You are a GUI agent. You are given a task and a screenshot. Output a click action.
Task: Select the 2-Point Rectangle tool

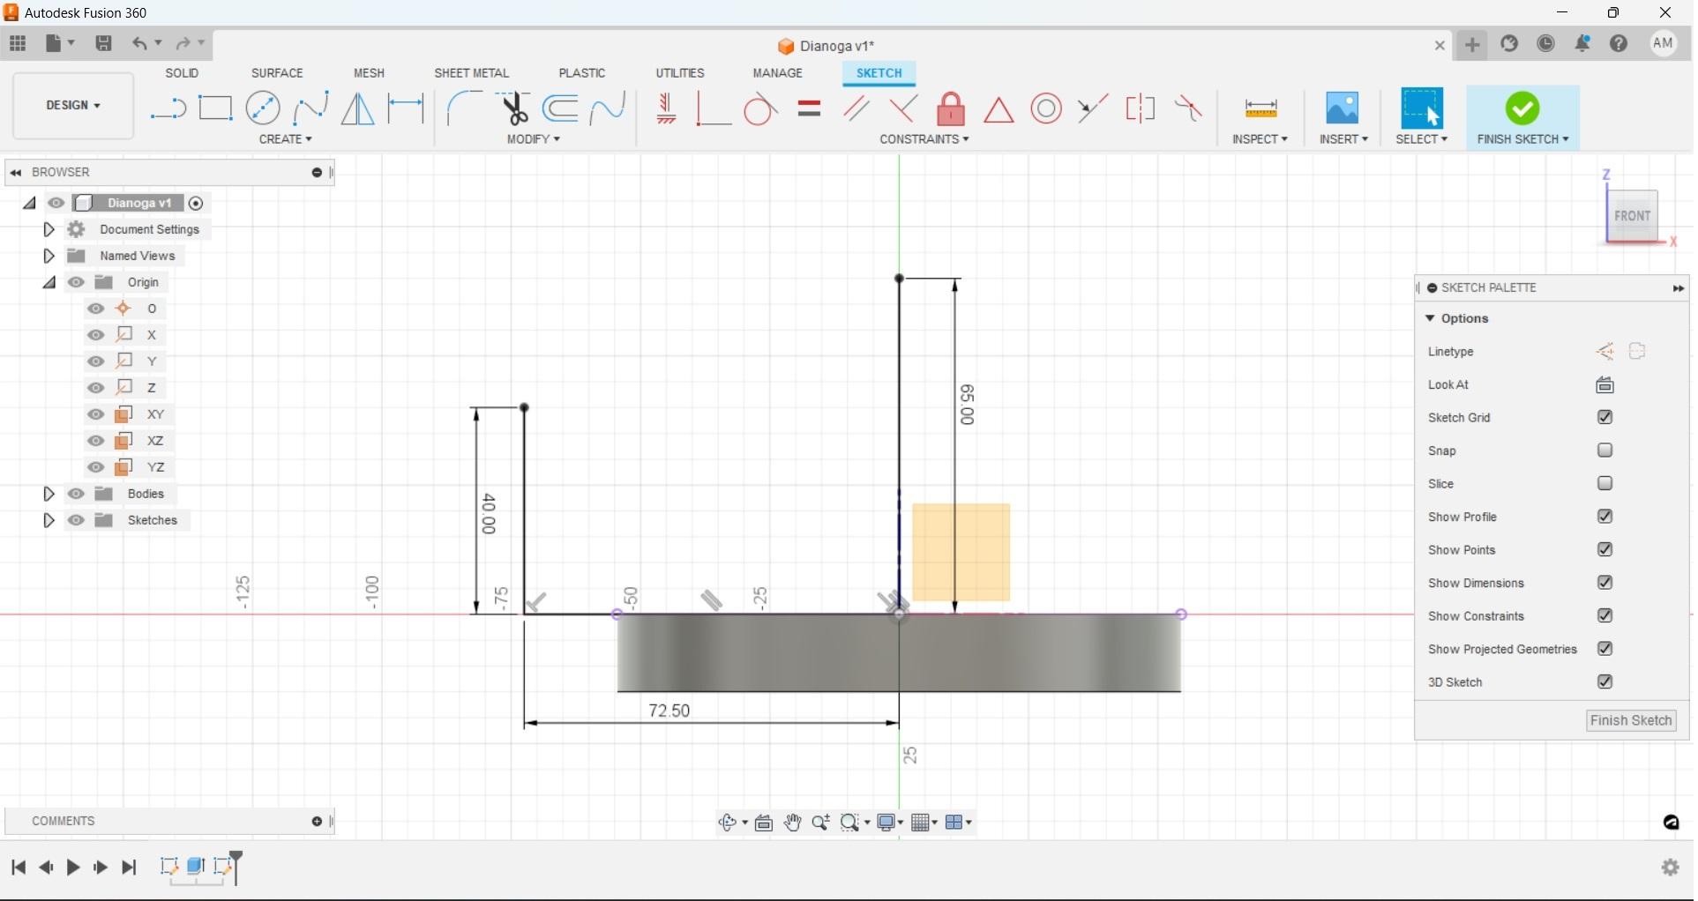[215, 108]
